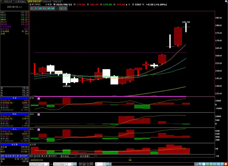228x166 pixels.
Task: Zoom out with the yellow minus icon
Action: tap(207, 164)
